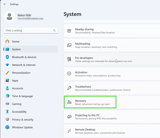Select System in the sidebar
The width and height of the screenshot is (160, 138).
pos(31,49)
